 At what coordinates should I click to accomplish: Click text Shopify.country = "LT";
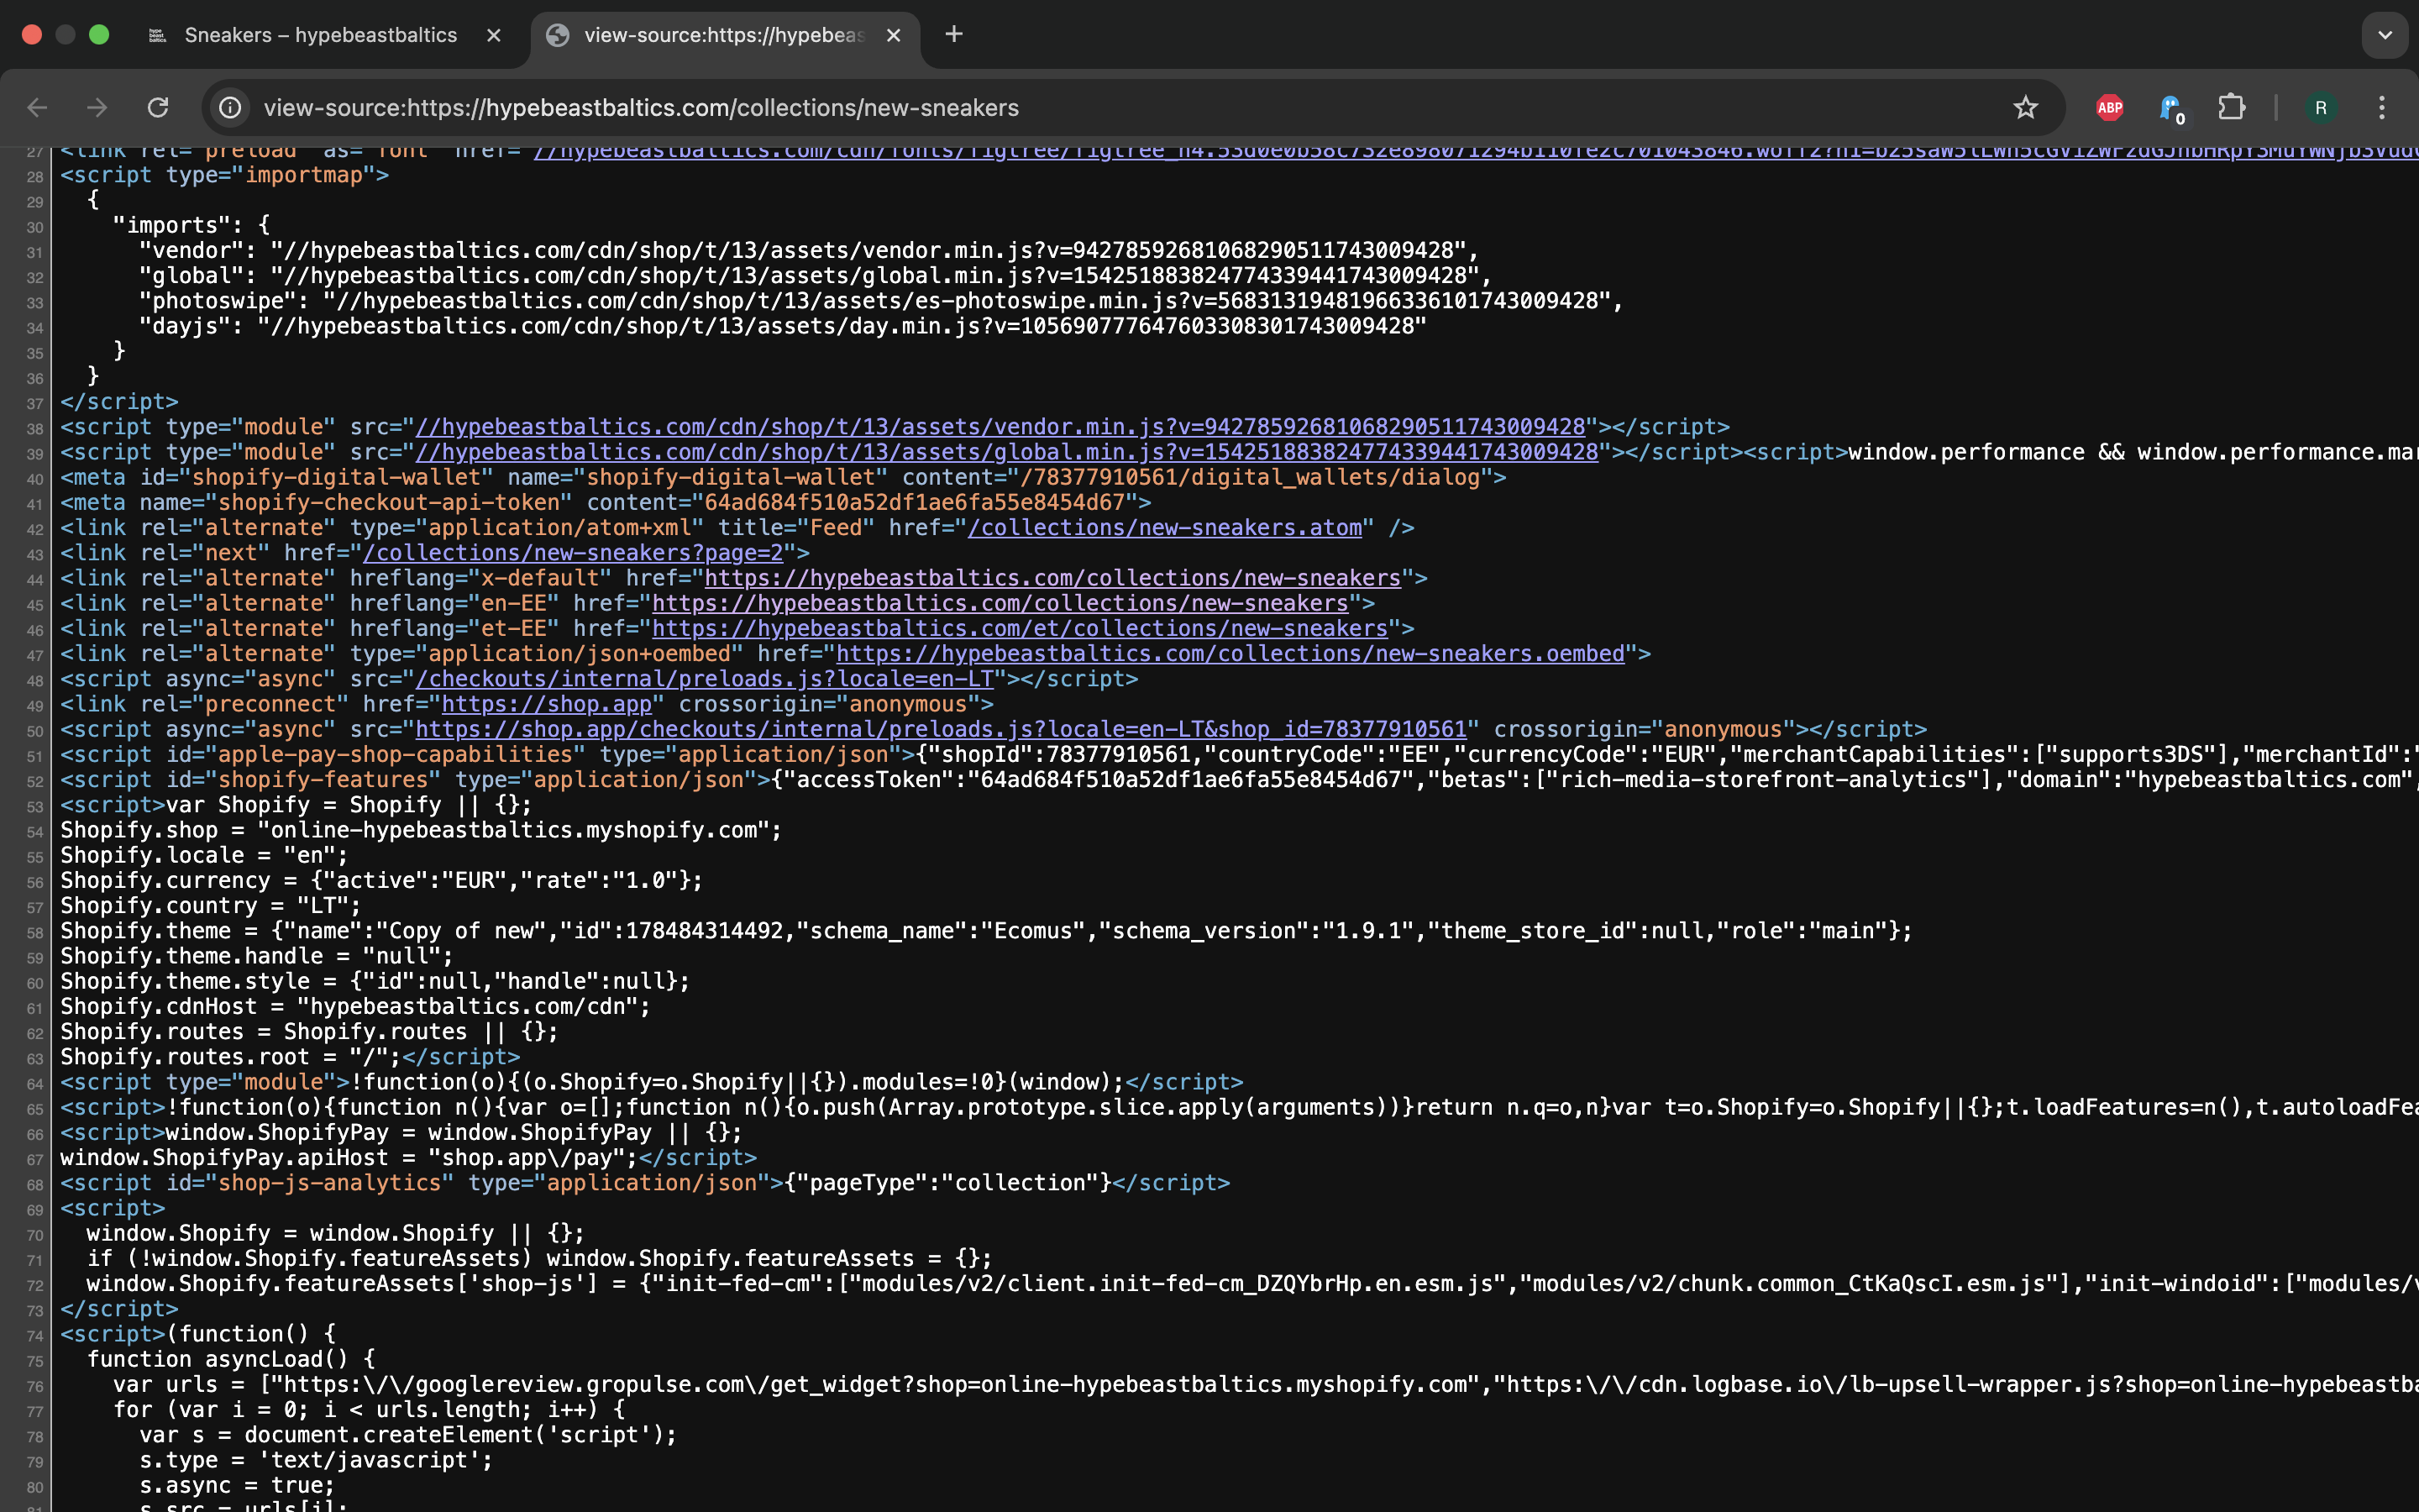tap(210, 906)
